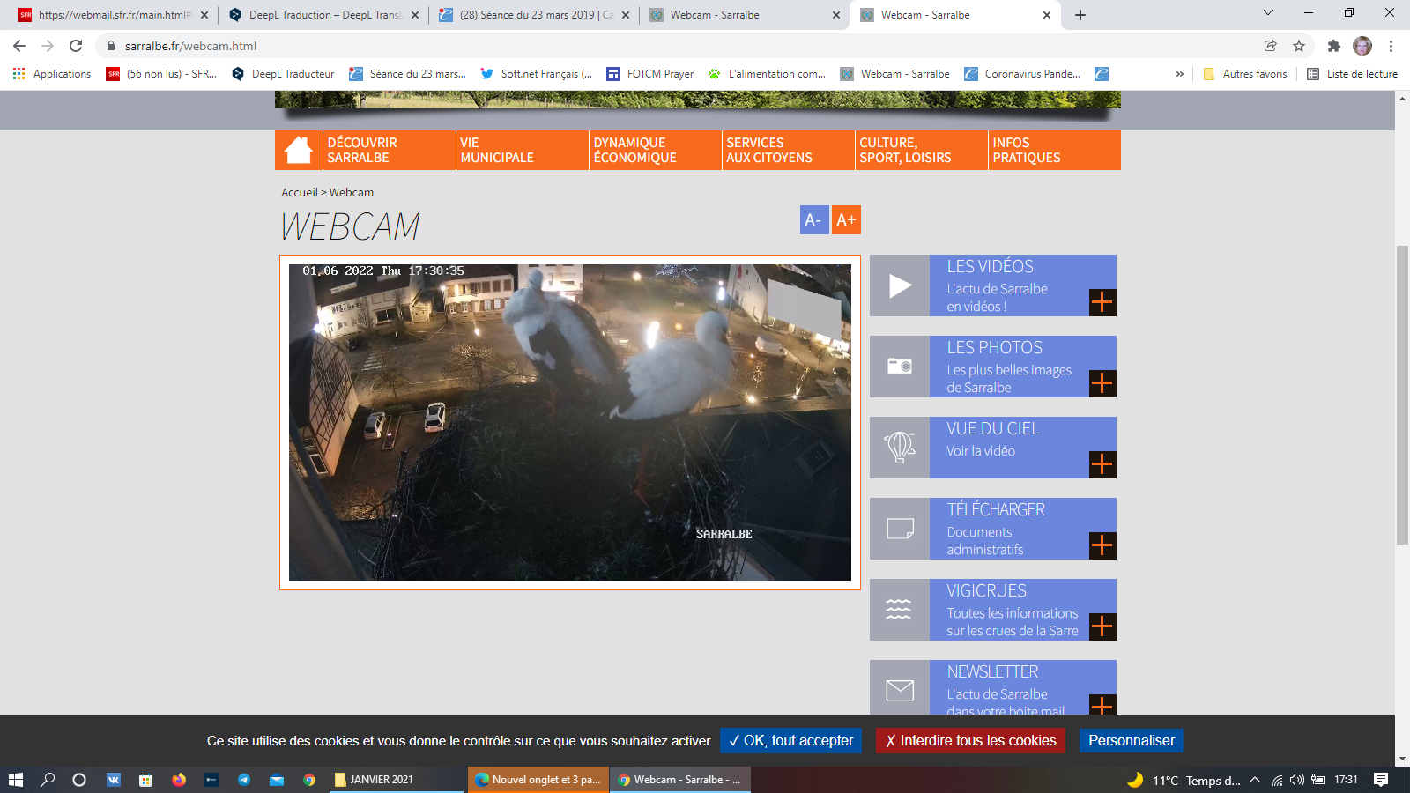Expand Télécharger section with plus button
Screen dimensions: 1410x793
(x=1102, y=545)
